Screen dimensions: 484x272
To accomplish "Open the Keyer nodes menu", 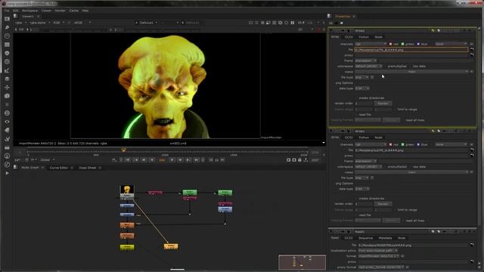I will point(7,70).
